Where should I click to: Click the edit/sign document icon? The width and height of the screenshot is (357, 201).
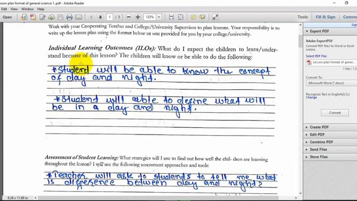coord(42,17)
